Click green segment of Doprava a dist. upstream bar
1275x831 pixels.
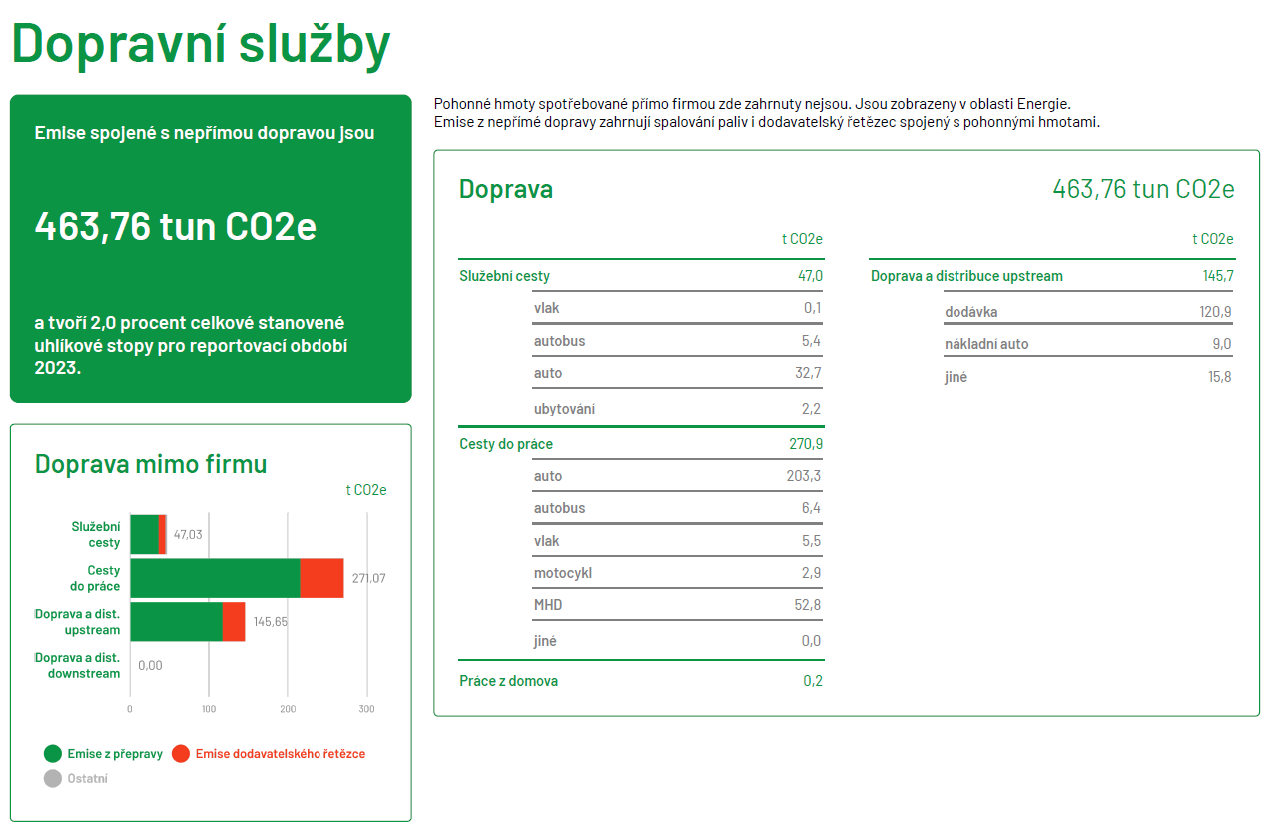click(176, 622)
